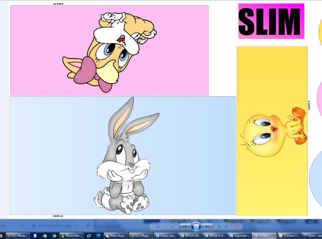Image resolution: width=322 pixels, height=239 pixels.
Task: Switch to the PhotoFiltre taskbar window
Action: point(72,236)
